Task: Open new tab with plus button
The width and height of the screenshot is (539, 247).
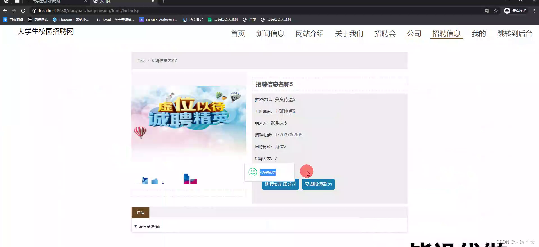Action: click(x=164, y=1)
